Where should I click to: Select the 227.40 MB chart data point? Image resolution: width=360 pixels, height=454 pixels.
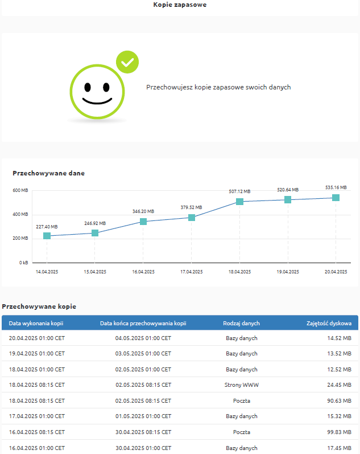point(47,236)
